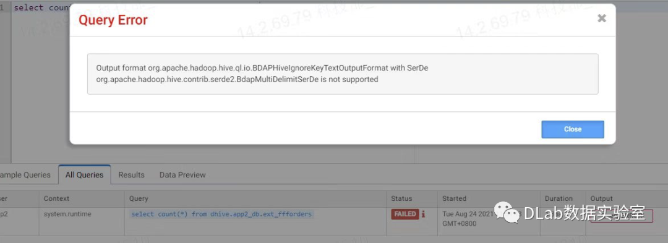Click the Duration column header

pos(559,198)
